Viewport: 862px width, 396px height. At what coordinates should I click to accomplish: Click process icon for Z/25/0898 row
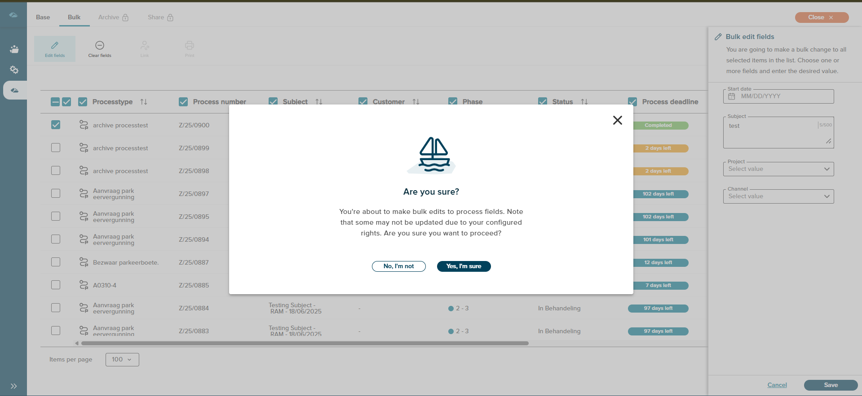84,170
